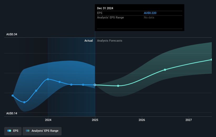216x137 pixels.
Task: Select the first EPS data point in early 2023
Action: (13, 96)
